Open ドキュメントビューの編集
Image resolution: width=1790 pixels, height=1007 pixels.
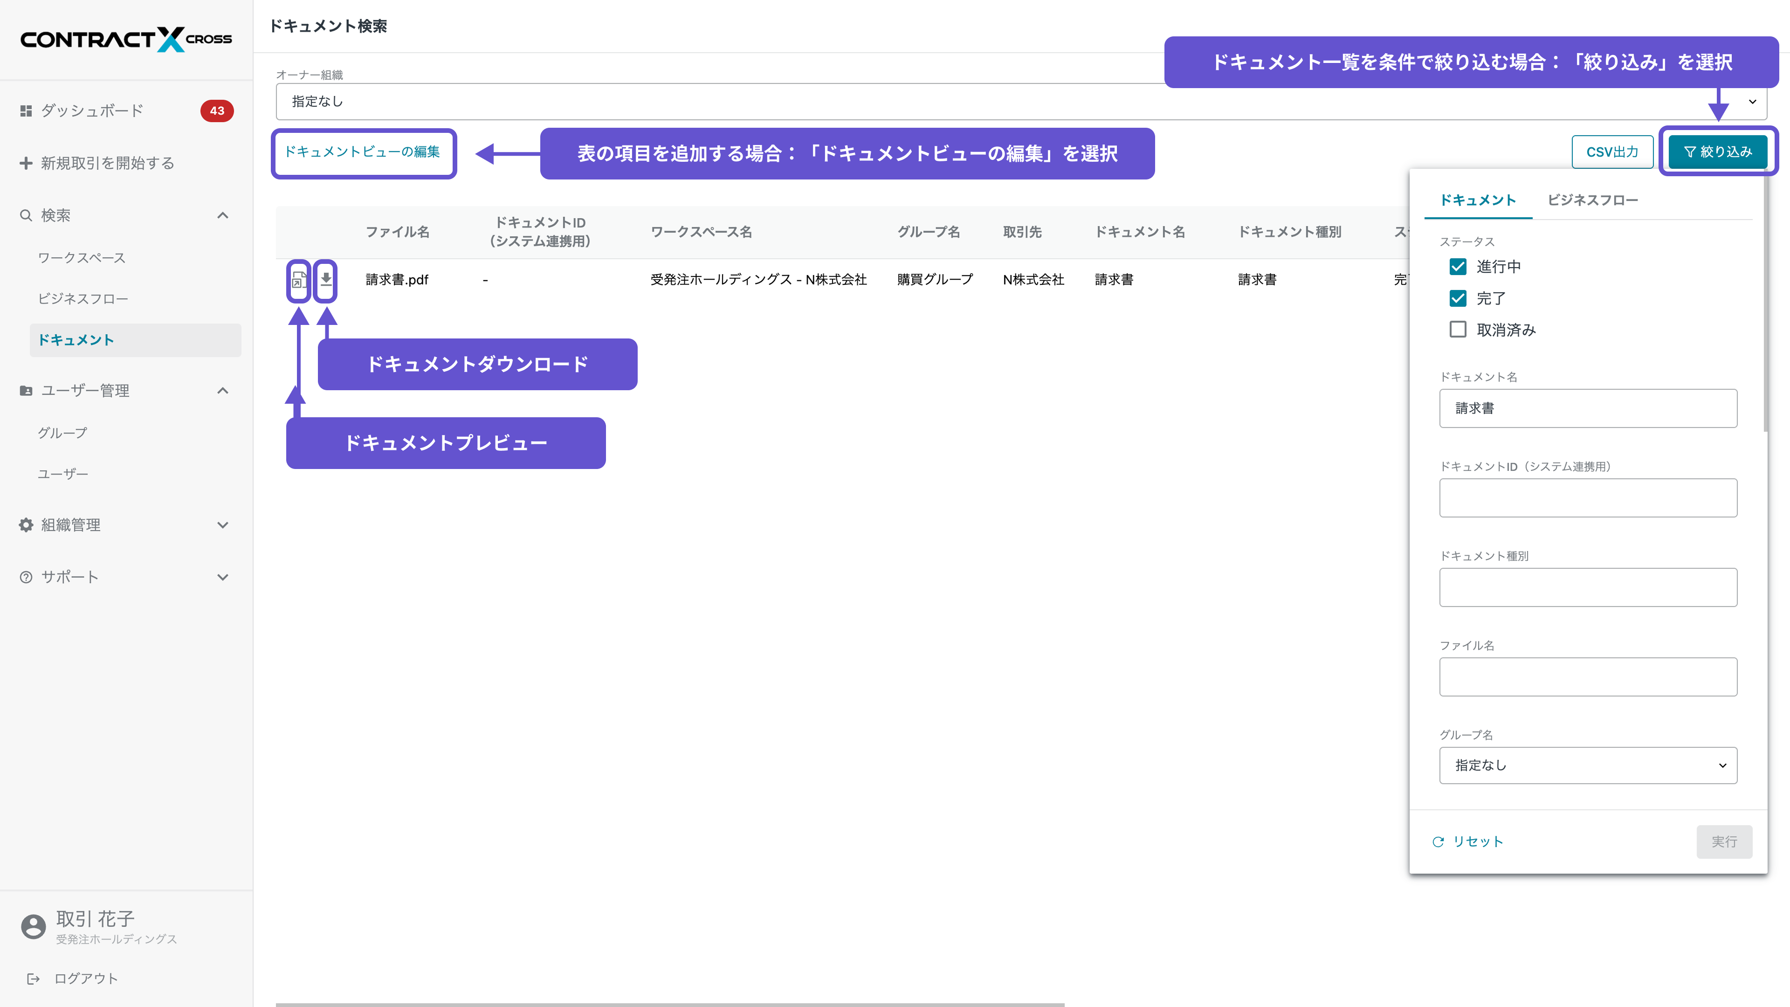pos(364,153)
